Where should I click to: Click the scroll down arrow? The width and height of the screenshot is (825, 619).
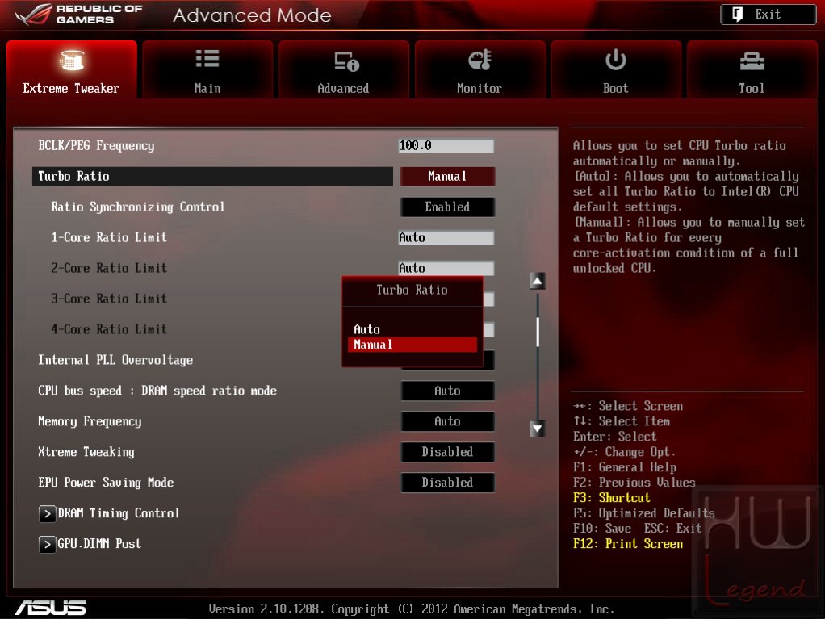[x=537, y=429]
